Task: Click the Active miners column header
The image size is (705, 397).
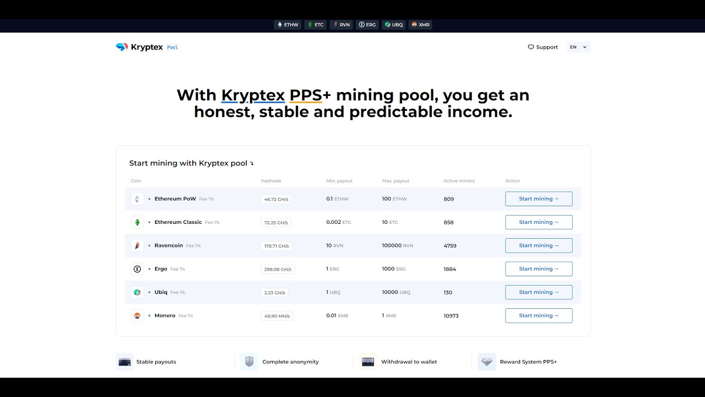Action: (459, 181)
